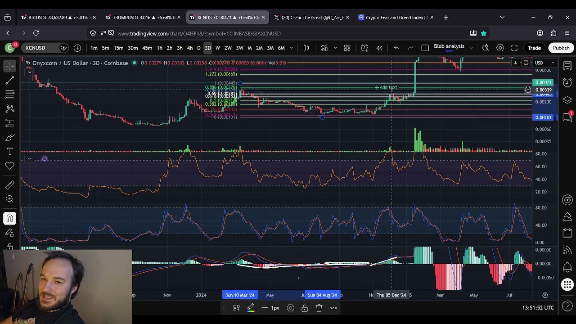Open the user profile avatar menu
576x324 pixels.
(x=9, y=48)
